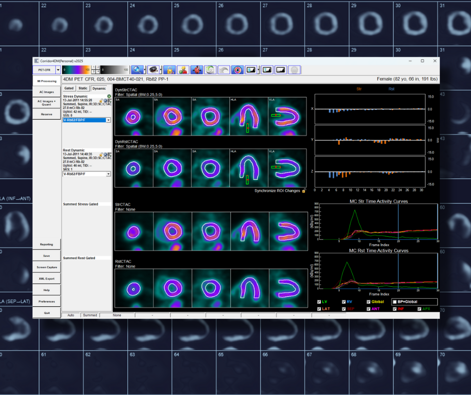Uncheck the LV curve checkbox
This screenshot has width=471, height=395.
[320, 302]
